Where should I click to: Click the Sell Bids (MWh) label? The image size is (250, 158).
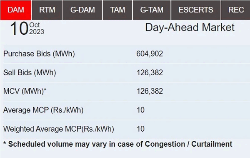[x=30, y=73]
